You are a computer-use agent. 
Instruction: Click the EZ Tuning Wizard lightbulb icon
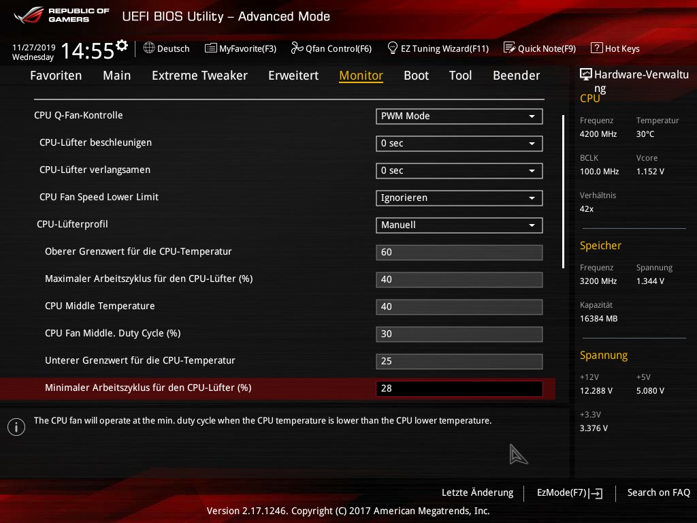(393, 48)
